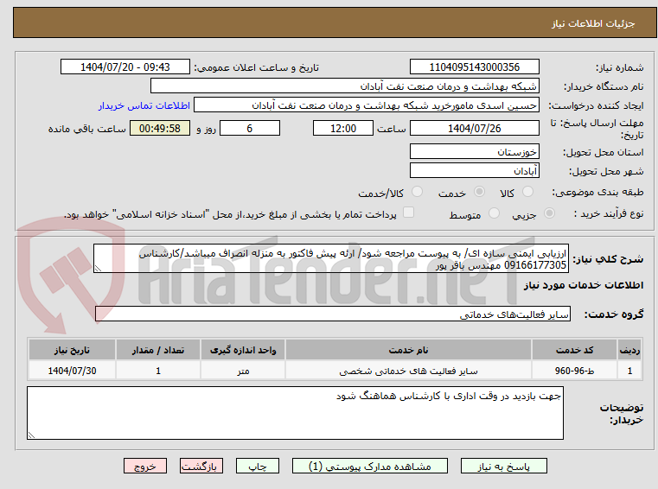Click cell سایر فعالیت های خدماتی شخصی

(x=408, y=371)
